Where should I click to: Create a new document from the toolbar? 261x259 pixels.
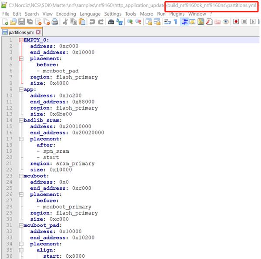[x=5, y=22]
